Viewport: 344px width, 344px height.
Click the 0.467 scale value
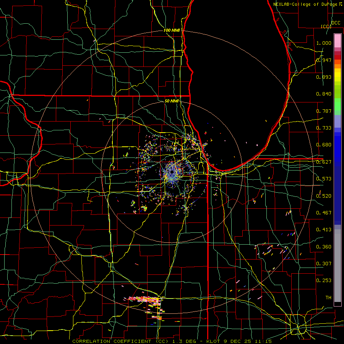tap(324, 213)
